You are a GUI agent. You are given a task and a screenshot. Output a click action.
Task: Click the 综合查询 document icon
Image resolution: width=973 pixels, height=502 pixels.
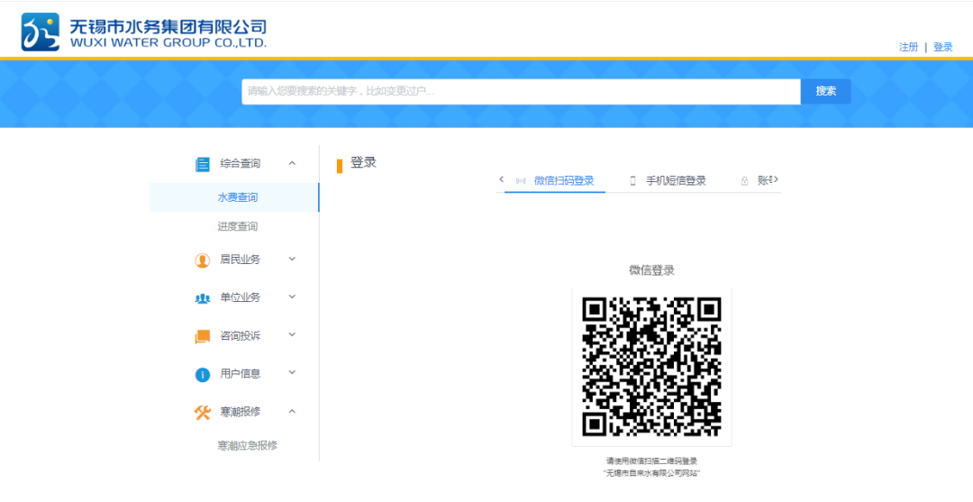[203, 164]
